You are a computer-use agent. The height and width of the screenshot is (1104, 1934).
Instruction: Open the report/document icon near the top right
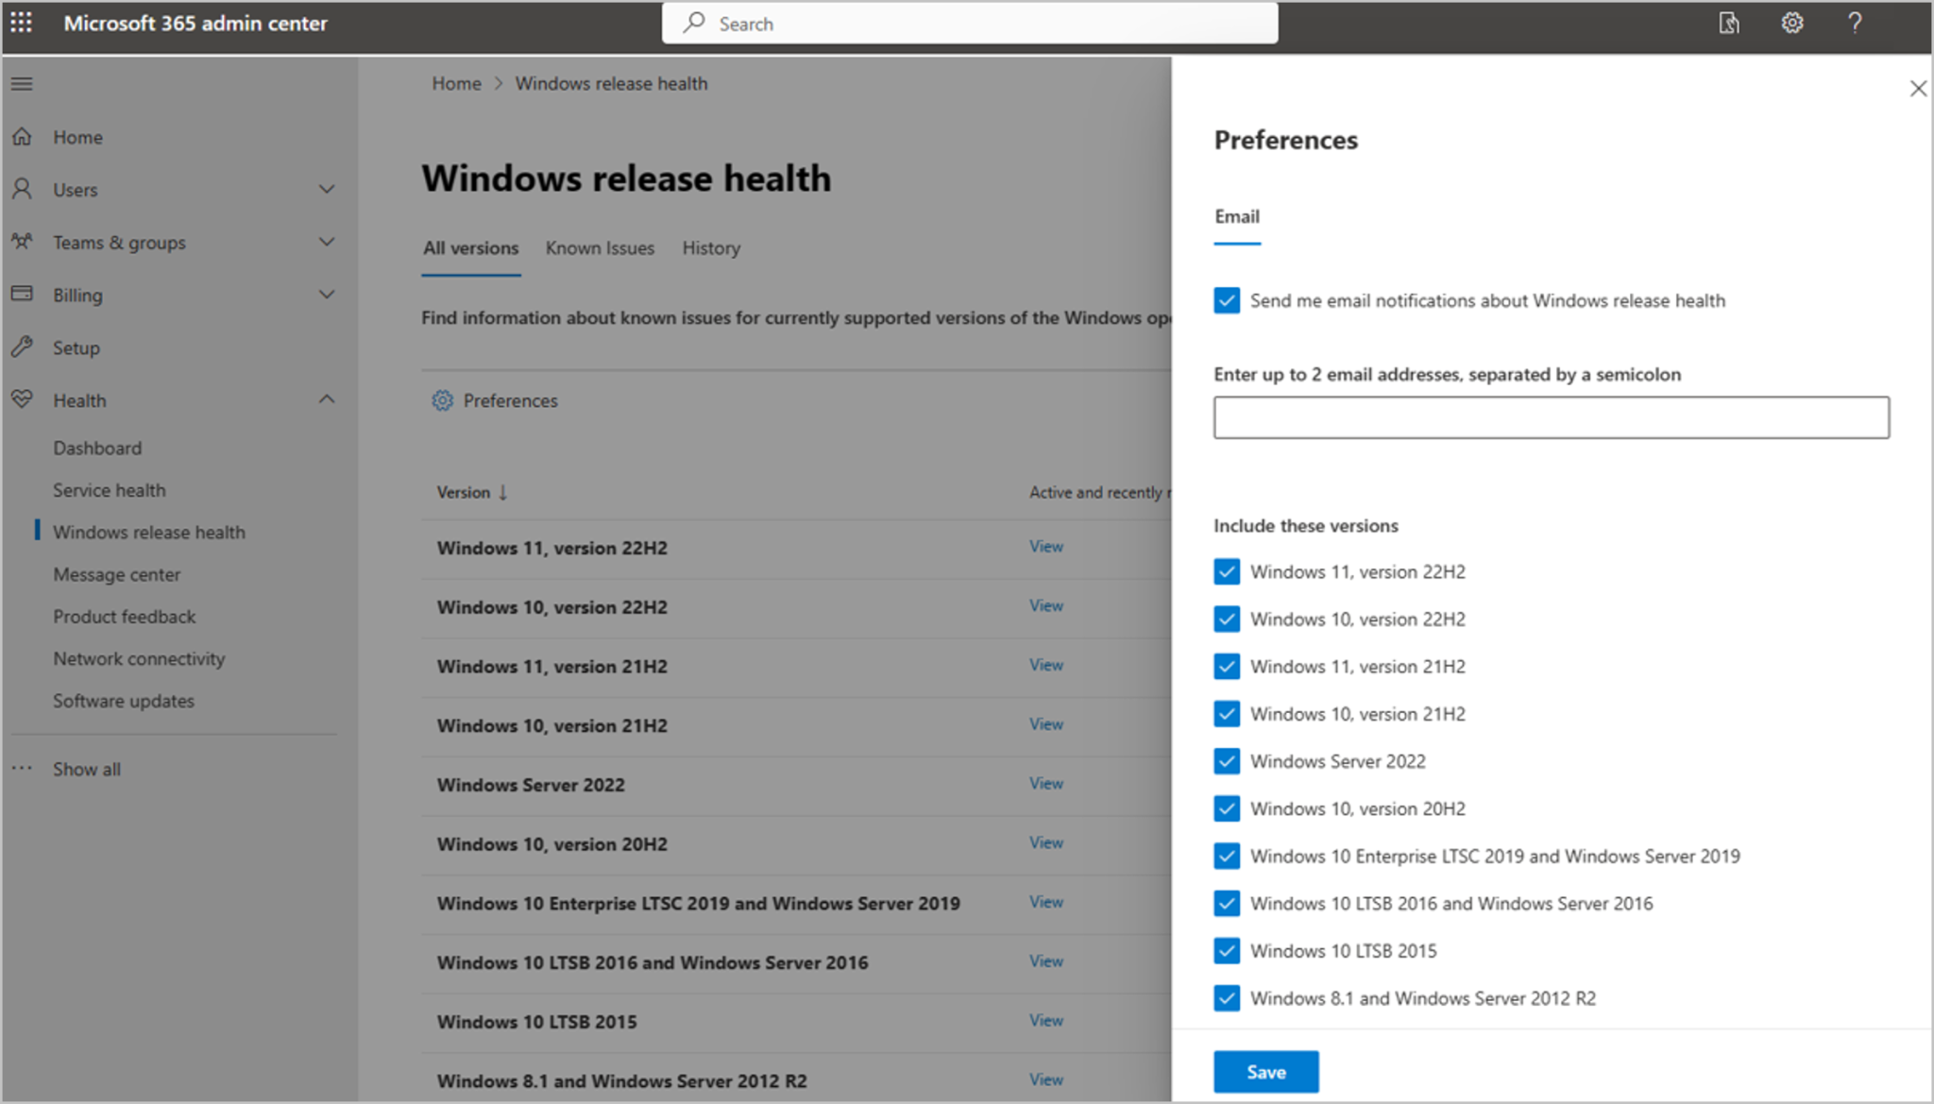[1729, 23]
